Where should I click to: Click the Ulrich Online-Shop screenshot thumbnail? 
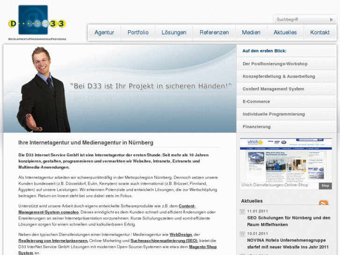click(x=286, y=160)
